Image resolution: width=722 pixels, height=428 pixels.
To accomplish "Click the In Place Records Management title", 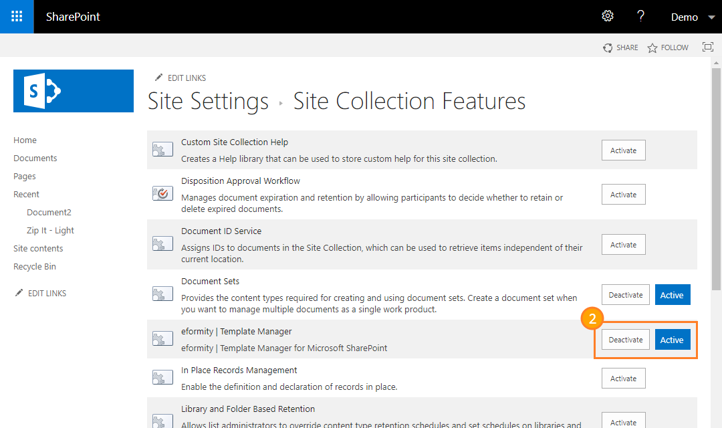I will [x=239, y=370].
